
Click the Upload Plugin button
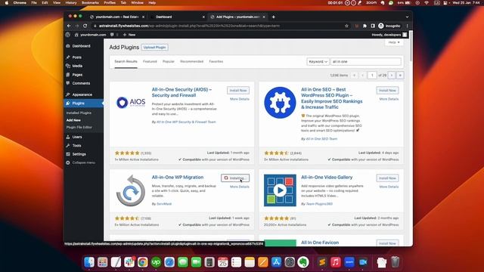pos(154,48)
